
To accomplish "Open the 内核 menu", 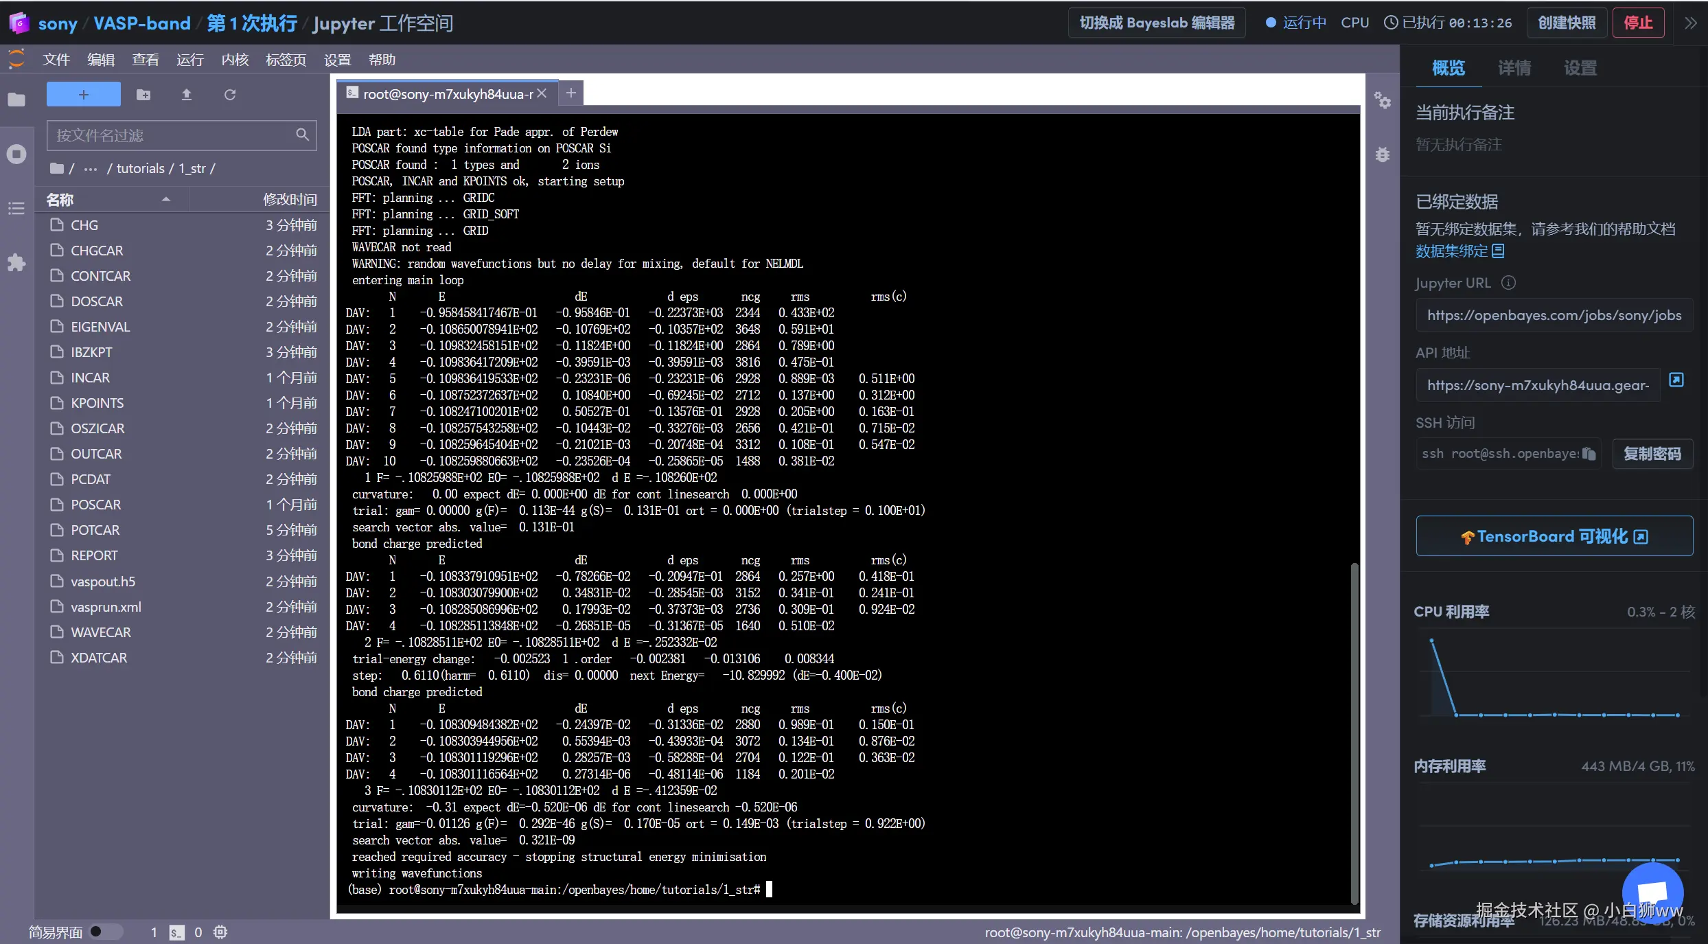I will click(x=235, y=60).
